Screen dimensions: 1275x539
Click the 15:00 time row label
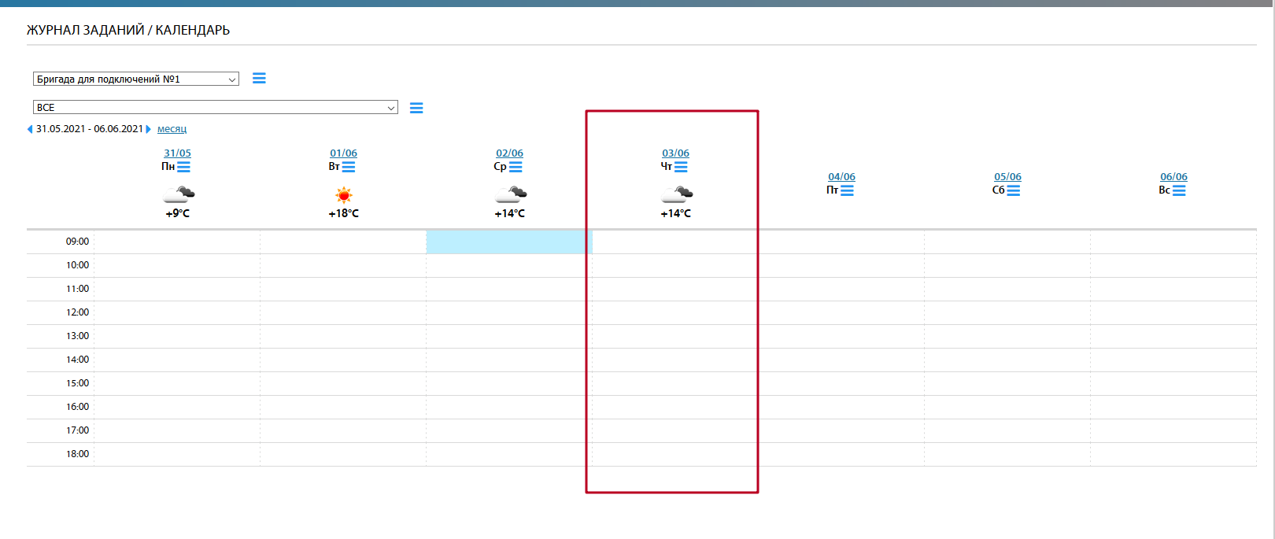coord(77,383)
